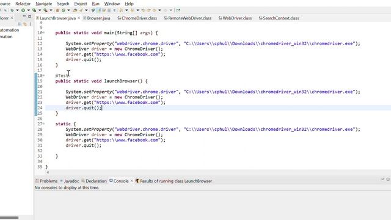The image size is (391, 220).
Task: Click the External Tools run icon
Action: 45,10
